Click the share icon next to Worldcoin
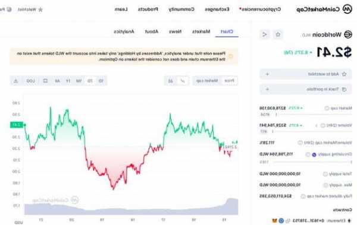Viewport: 357px width, 225px height. [x=265, y=34]
